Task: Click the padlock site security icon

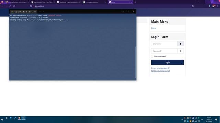Action: click(x=34, y=6)
